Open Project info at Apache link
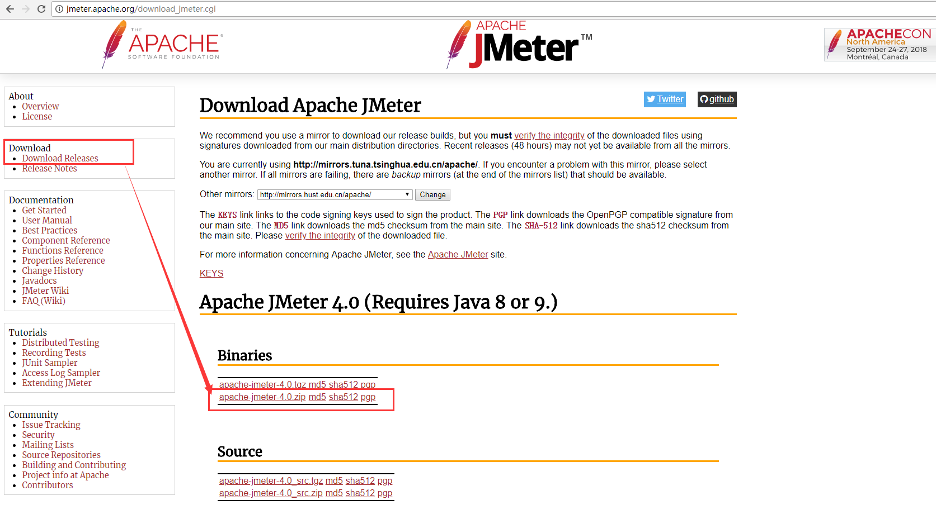The width and height of the screenshot is (936, 505). coord(65,475)
